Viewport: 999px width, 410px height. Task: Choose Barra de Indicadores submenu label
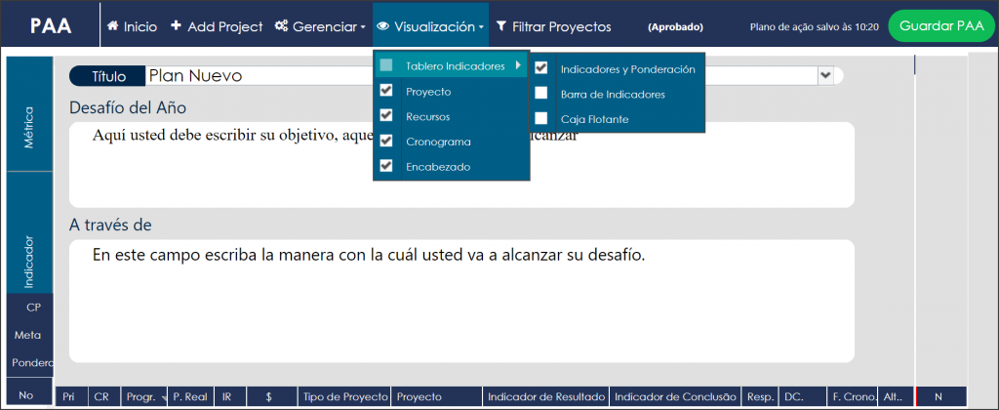click(613, 95)
